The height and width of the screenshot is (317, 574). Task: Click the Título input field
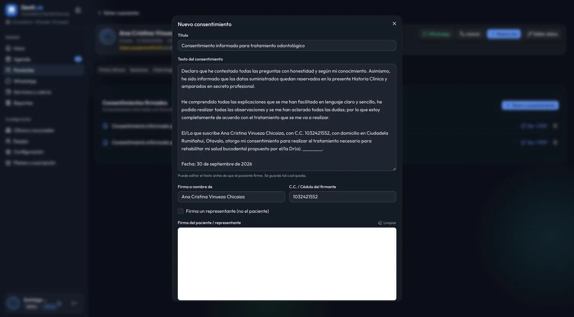point(287,45)
